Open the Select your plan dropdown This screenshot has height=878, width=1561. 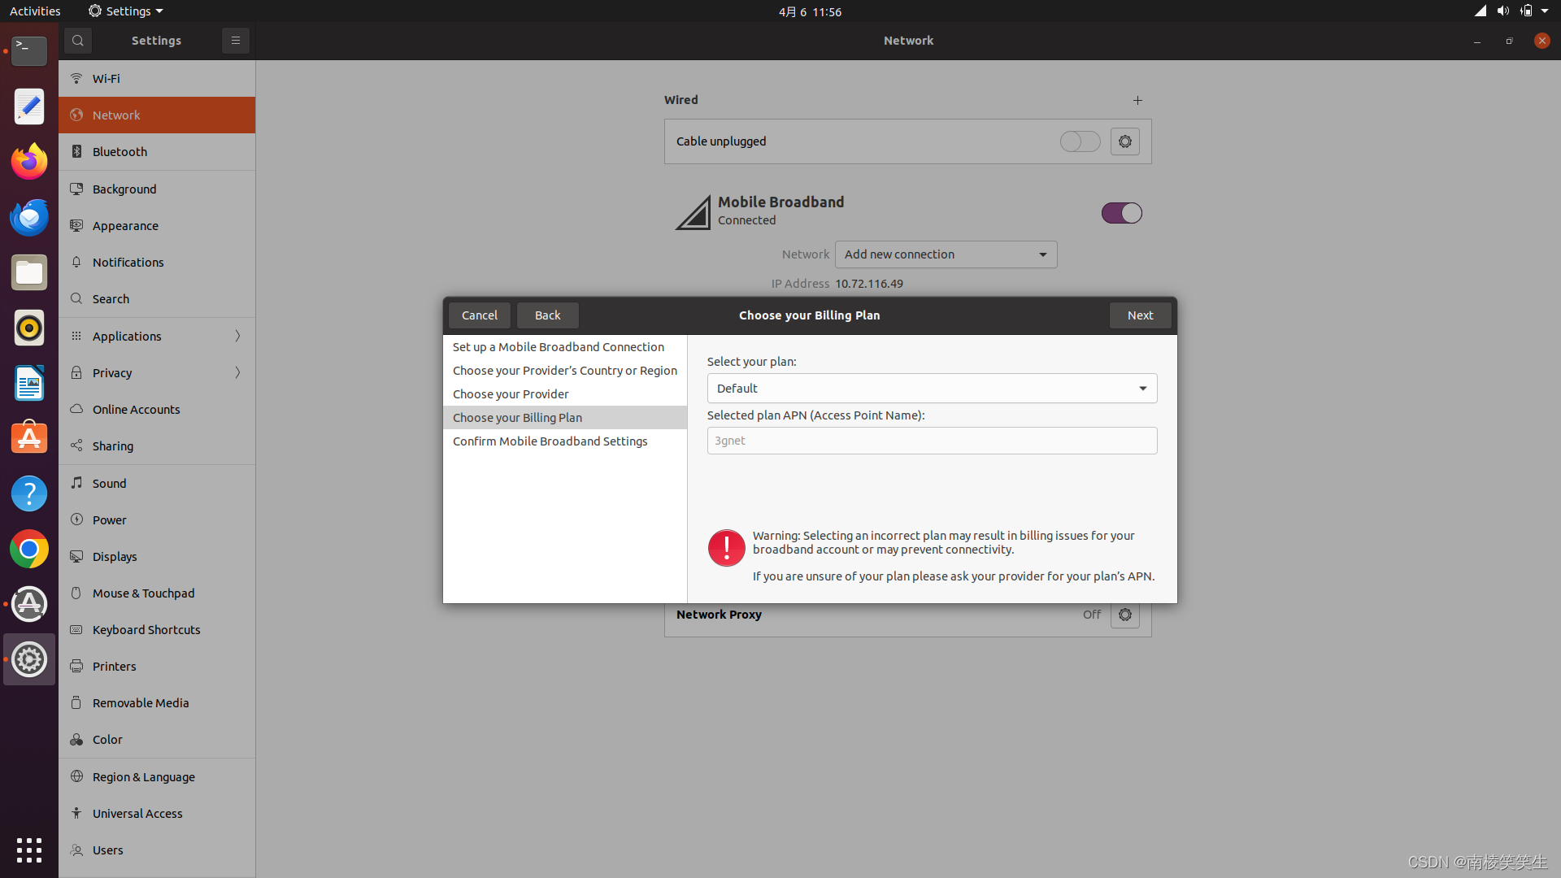coord(932,389)
